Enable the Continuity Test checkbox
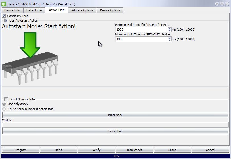231x159 pixels. pyautogui.click(x=4, y=16)
